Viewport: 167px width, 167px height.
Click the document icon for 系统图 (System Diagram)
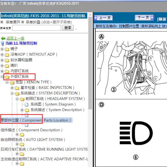(x=27, y=105)
